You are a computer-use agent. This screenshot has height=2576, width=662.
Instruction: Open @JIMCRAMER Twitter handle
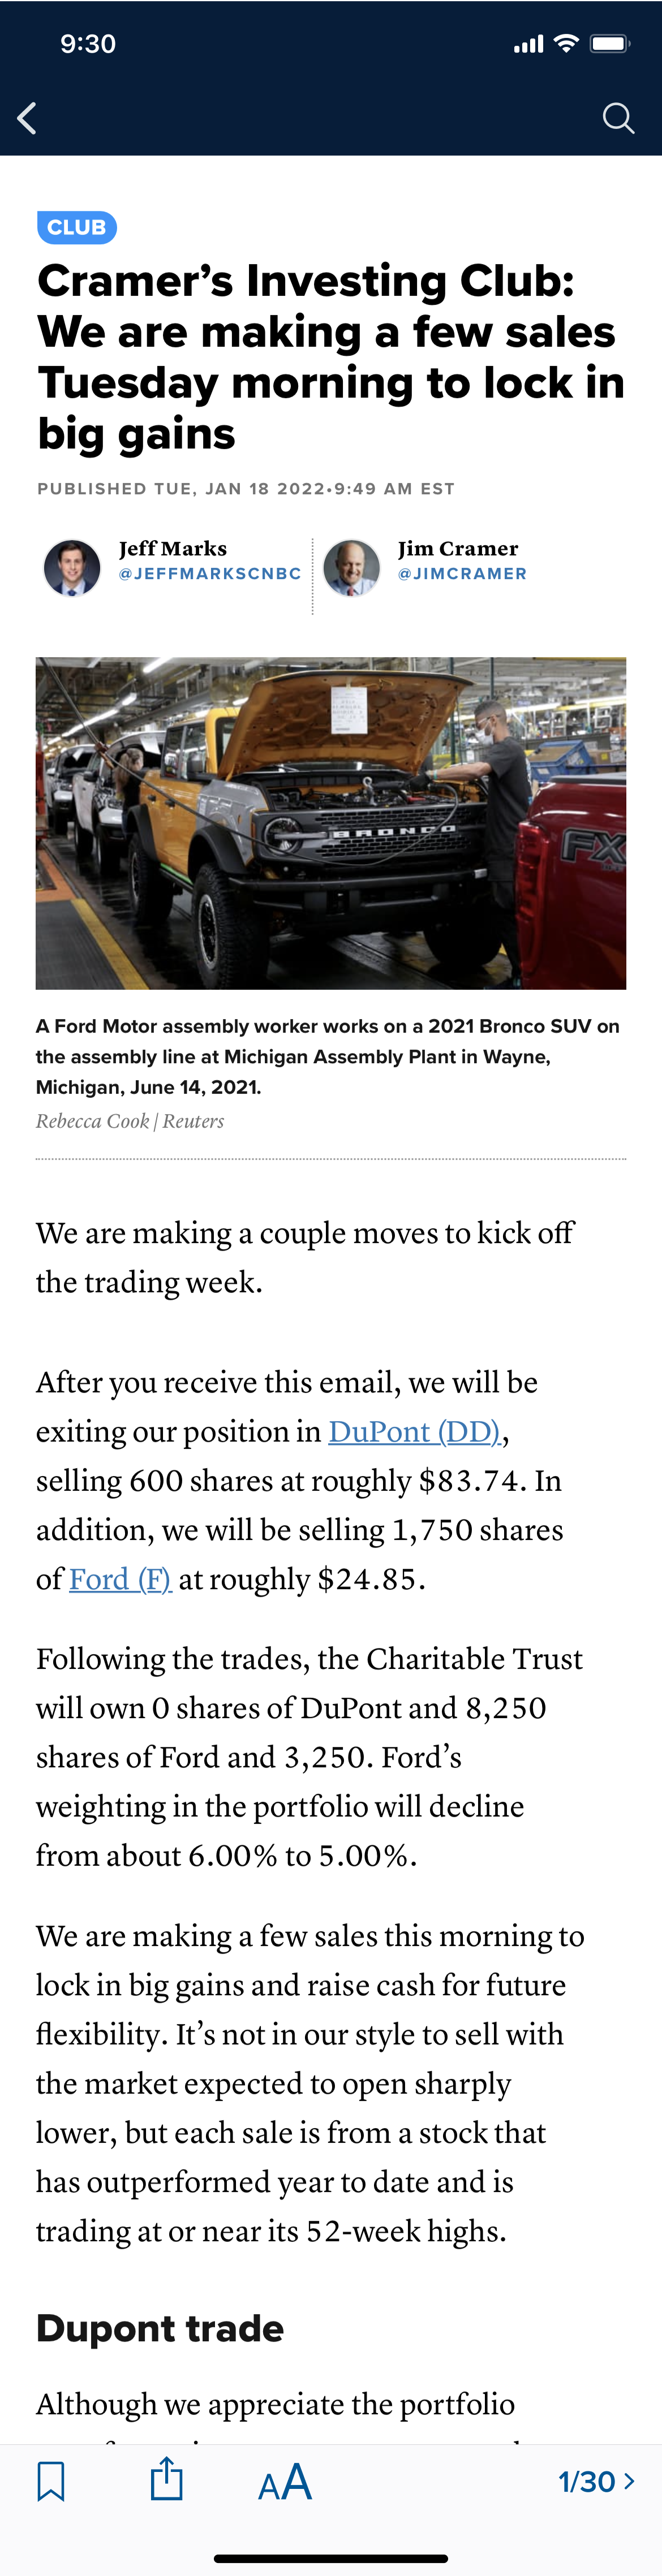click(462, 574)
